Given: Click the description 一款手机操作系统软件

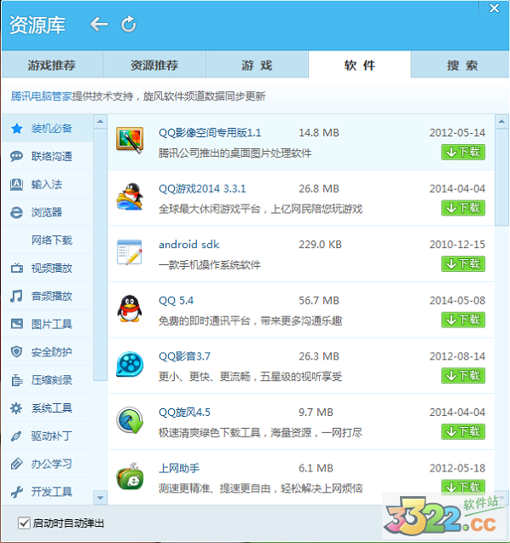Looking at the screenshot, I should tap(210, 265).
